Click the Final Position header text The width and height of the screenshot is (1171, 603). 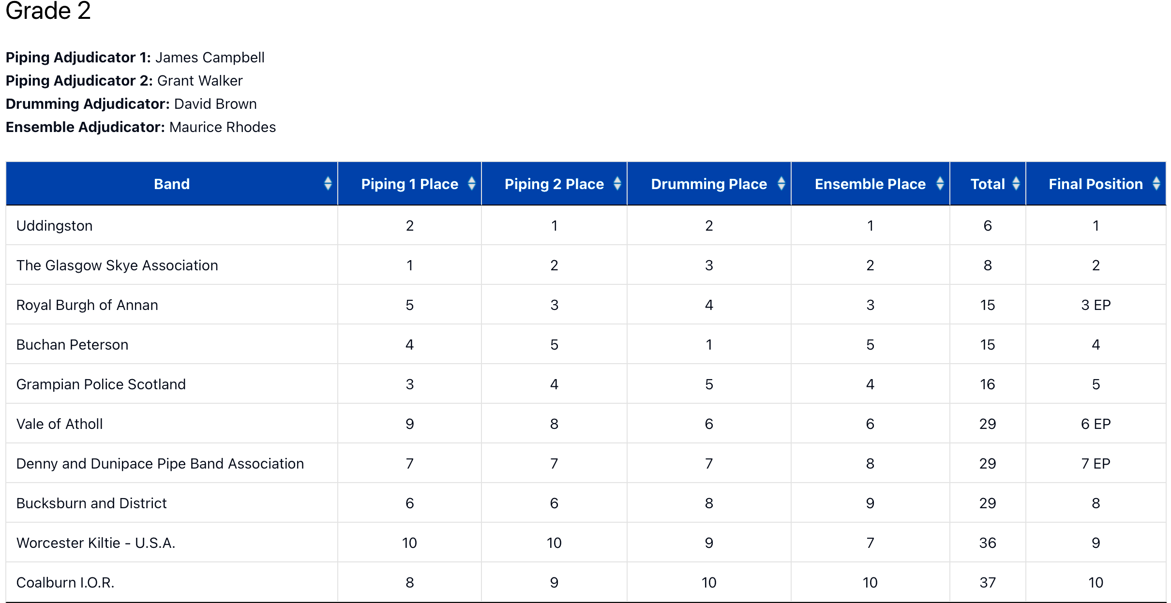[1095, 184]
